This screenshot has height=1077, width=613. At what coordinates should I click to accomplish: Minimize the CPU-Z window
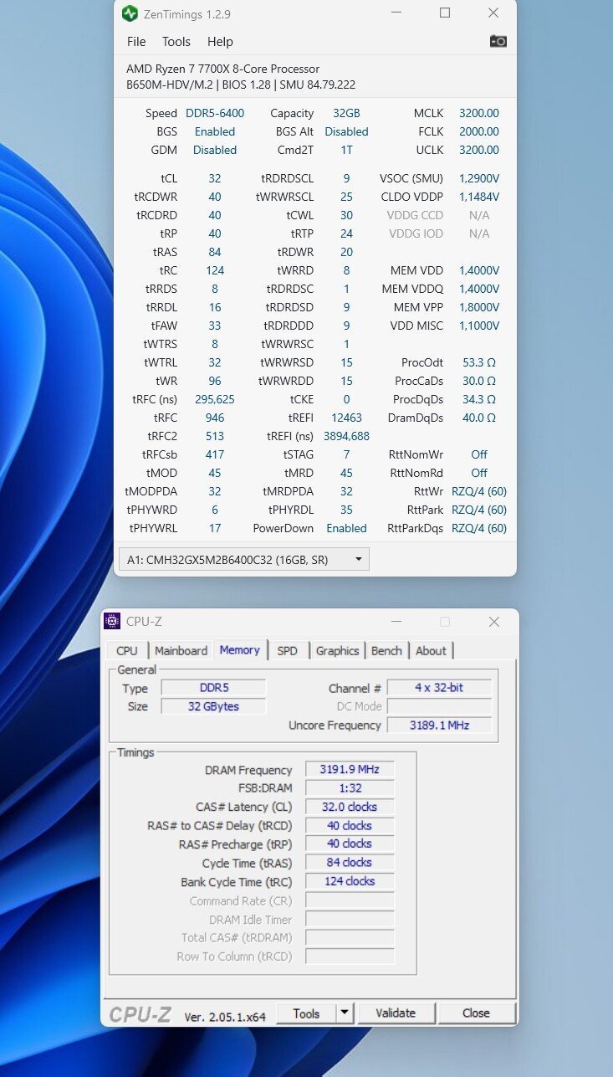396,622
